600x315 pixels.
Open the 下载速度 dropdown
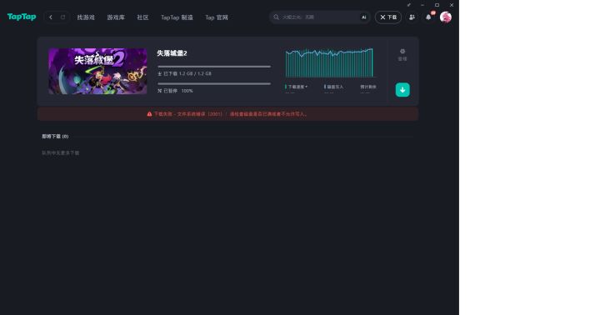(x=297, y=87)
